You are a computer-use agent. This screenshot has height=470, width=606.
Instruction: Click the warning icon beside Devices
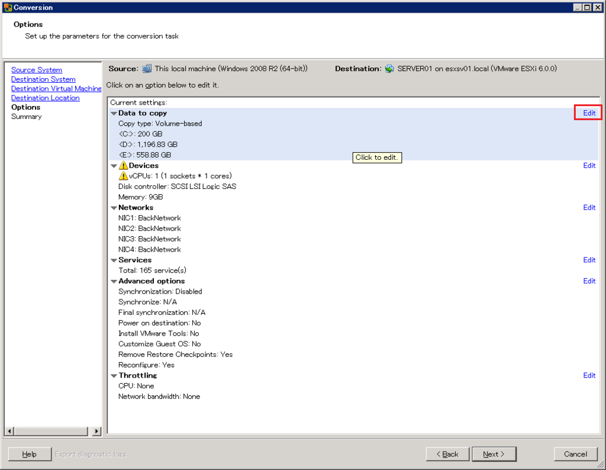pos(123,165)
